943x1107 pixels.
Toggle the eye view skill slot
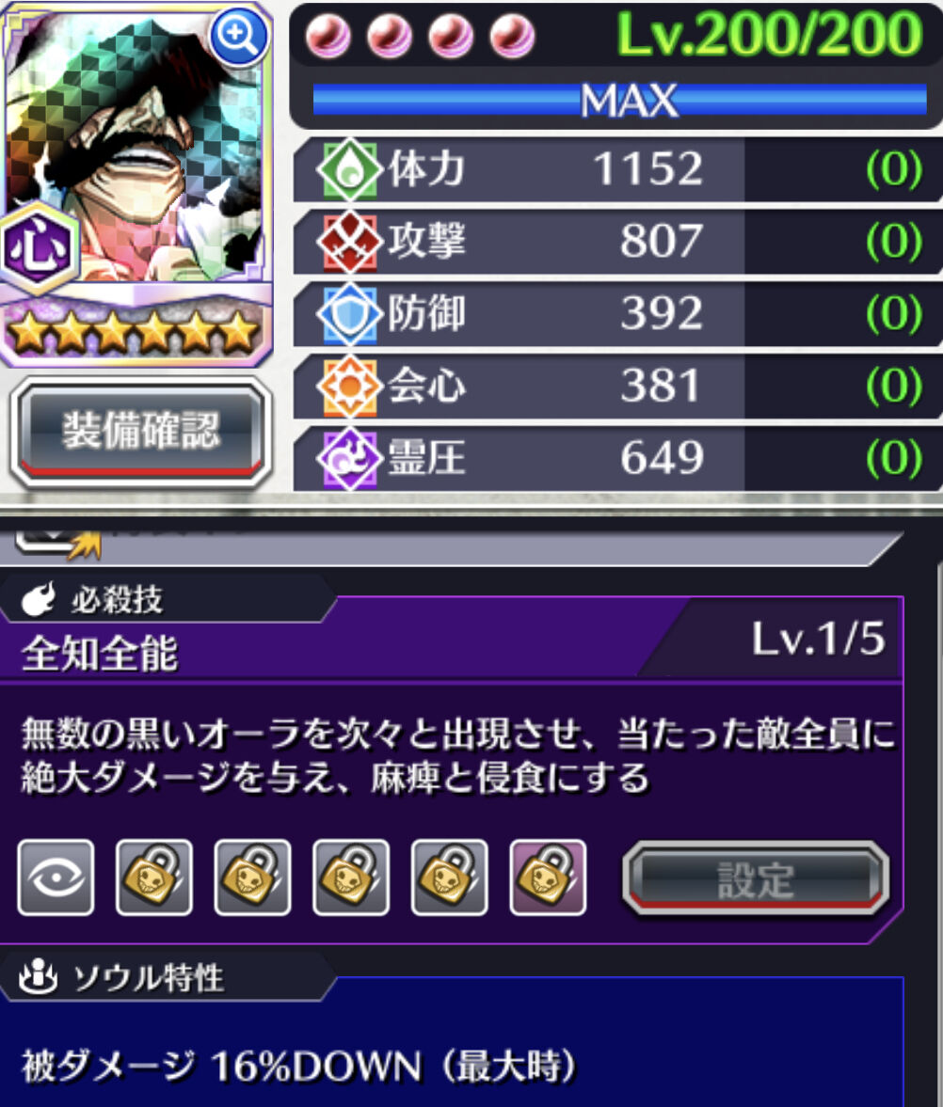pyautogui.click(x=56, y=878)
